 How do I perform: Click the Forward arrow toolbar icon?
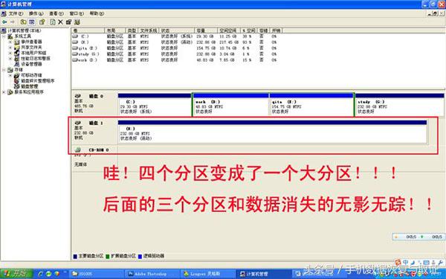12,22
